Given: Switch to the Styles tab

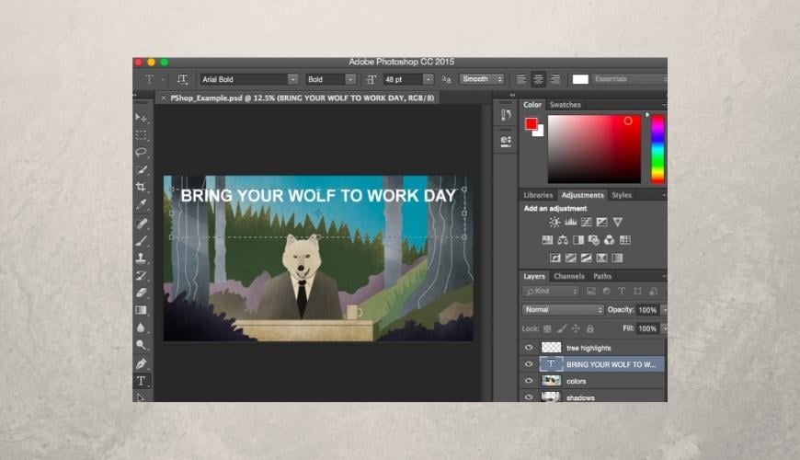Looking at the screenshot, I should [622, 195].
